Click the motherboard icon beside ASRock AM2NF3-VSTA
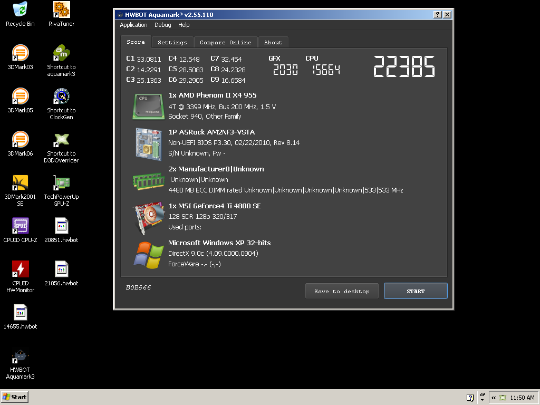Image resolution: width=540 pixels, height=405 pixels. pyautogui.click(x=148, y=144)
